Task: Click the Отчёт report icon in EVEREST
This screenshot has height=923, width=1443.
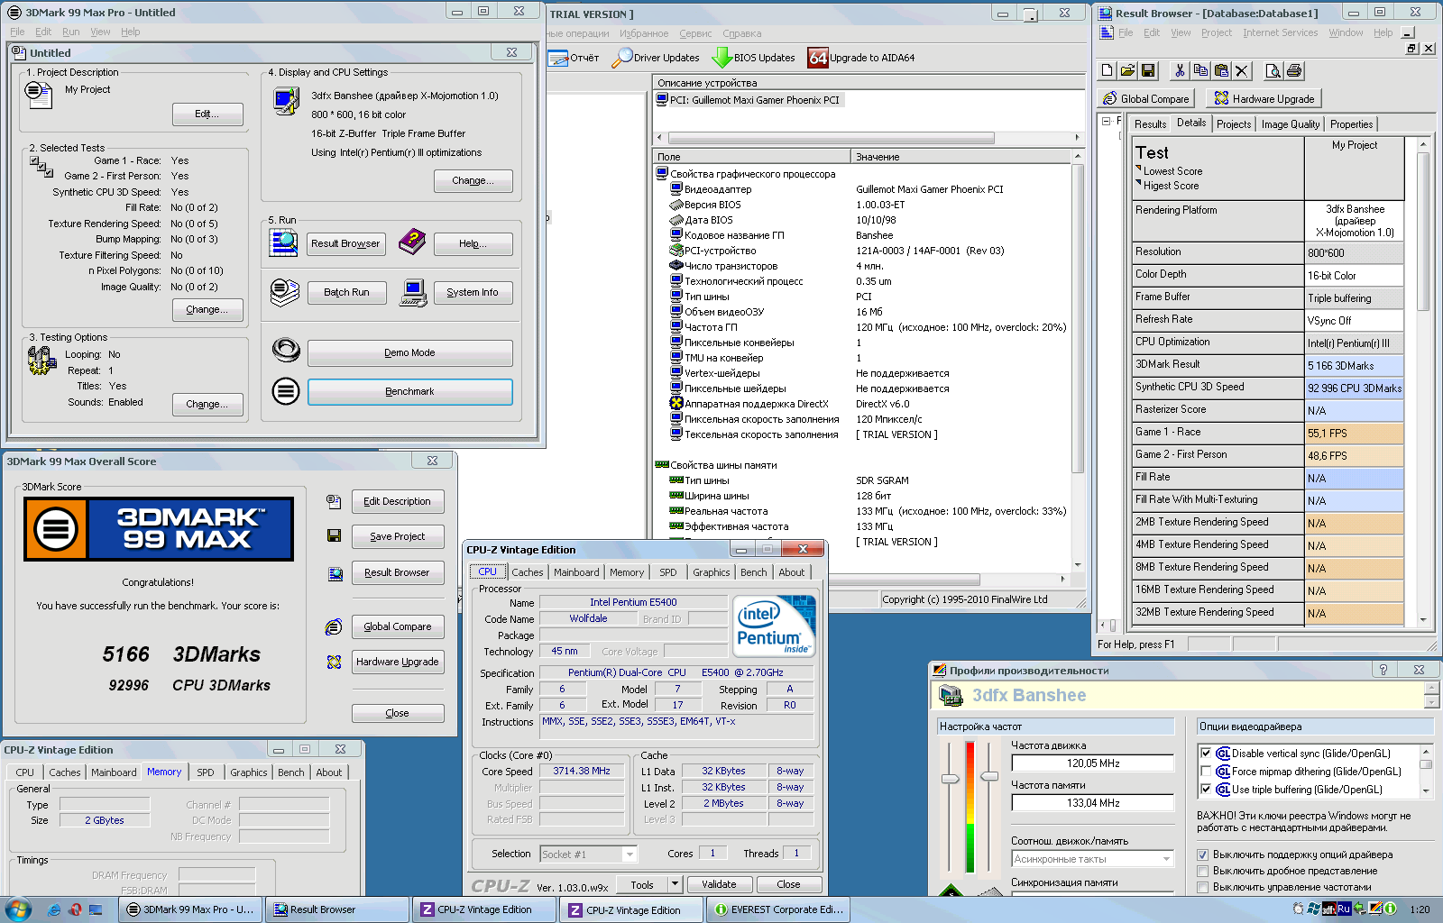Action: [x=558, y=58]
